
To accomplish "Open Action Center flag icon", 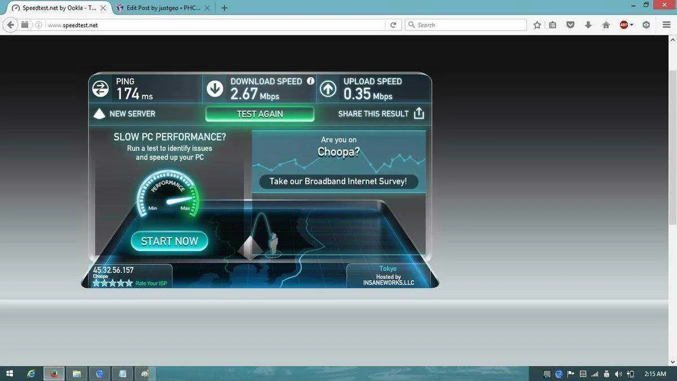I will (x=571, y=374).
